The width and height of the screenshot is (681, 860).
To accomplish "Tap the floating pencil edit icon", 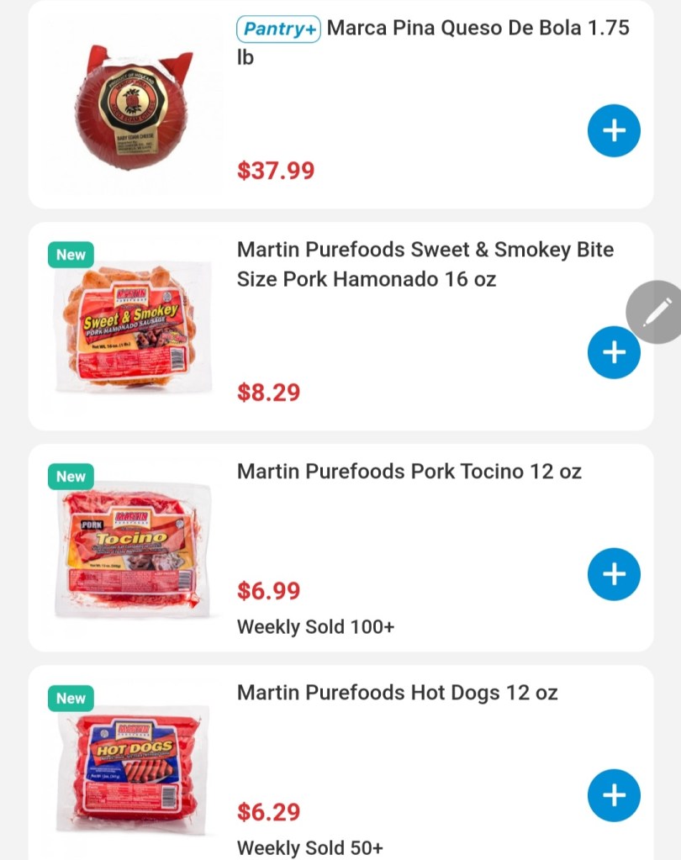I will pos(656,312).
